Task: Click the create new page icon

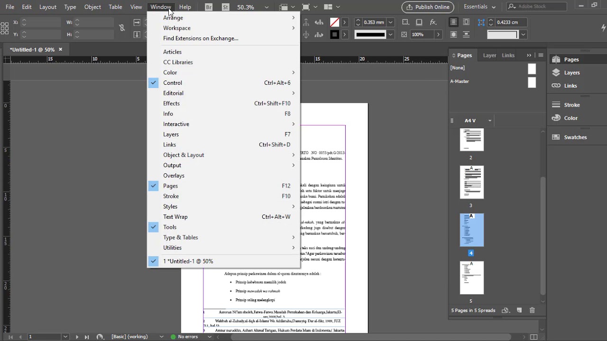Action: 519,310
